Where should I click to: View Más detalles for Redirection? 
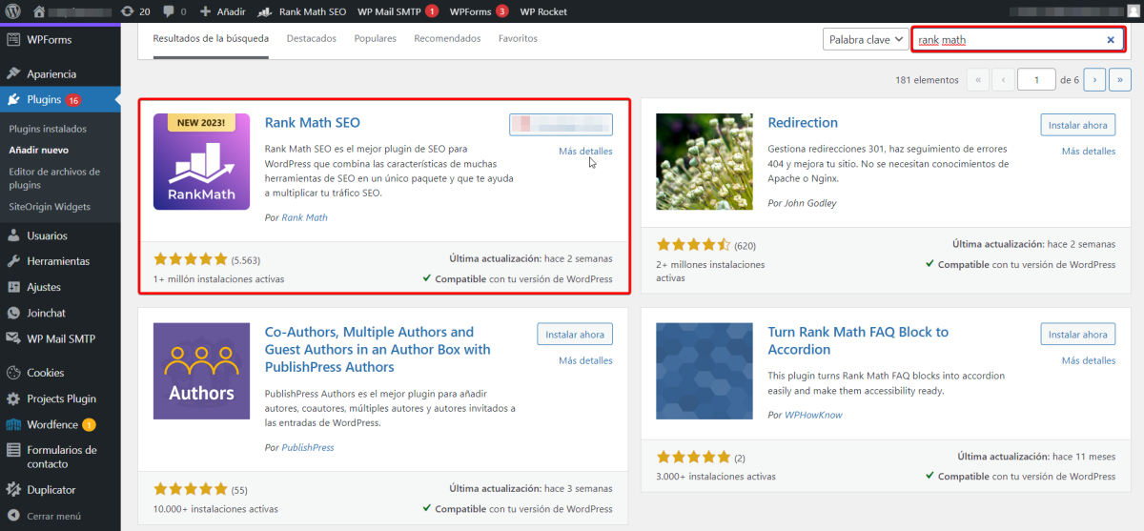tap(1089, 152)
